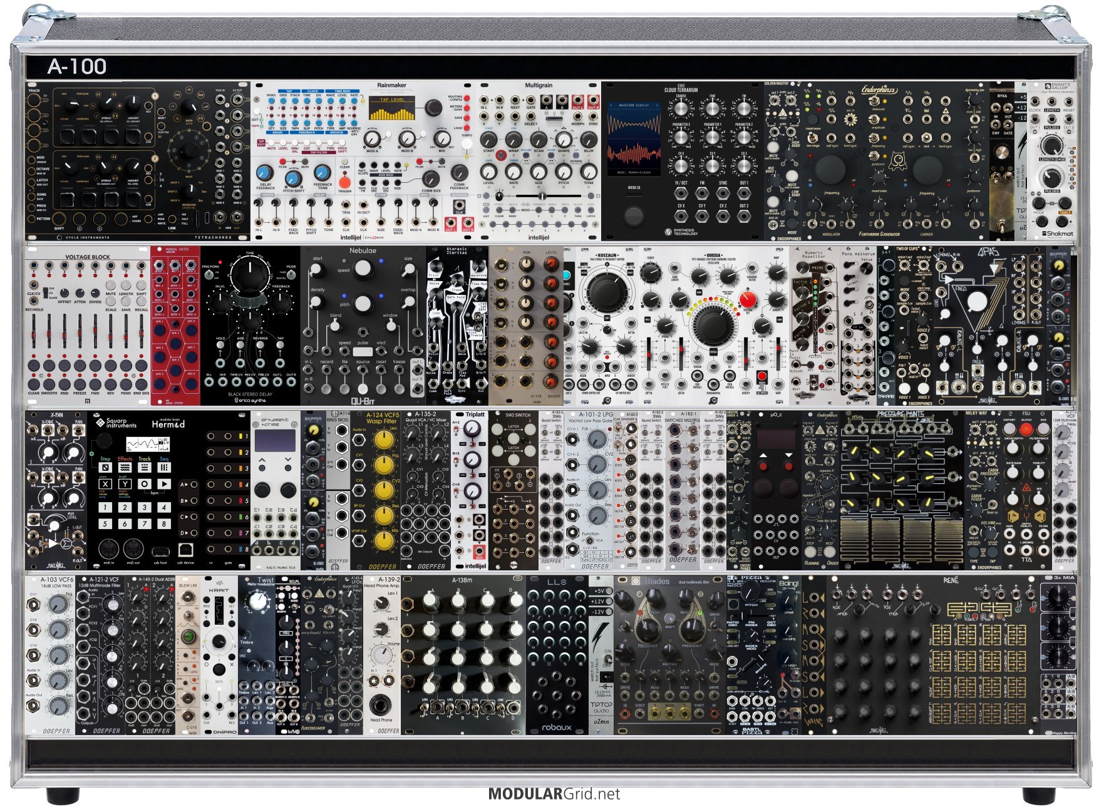Viewport: 1109px width, 807px height.
Task: Click the OUT L red jack on Multigrain
Action: click(577, 101)
